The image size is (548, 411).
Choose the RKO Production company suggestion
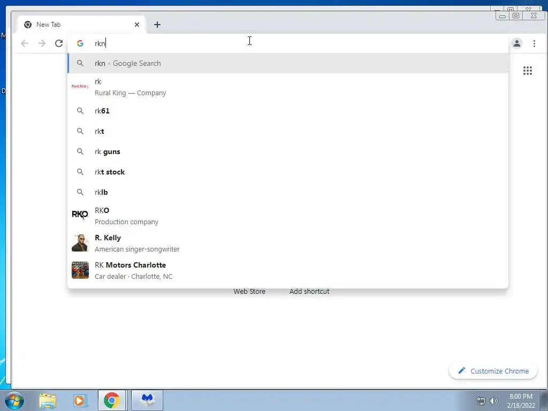(288, 216)
